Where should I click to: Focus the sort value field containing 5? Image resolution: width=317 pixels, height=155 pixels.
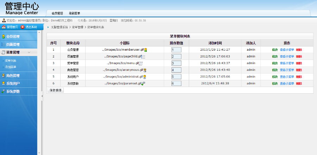(176, 77)
